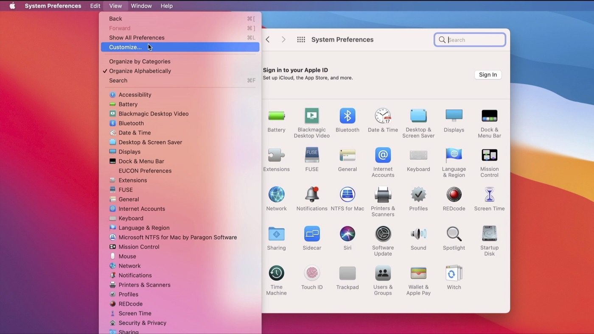This screenshot has width=594, height=334.
Task: Select Organize by Categories menu item
Action: pos(180,61)
